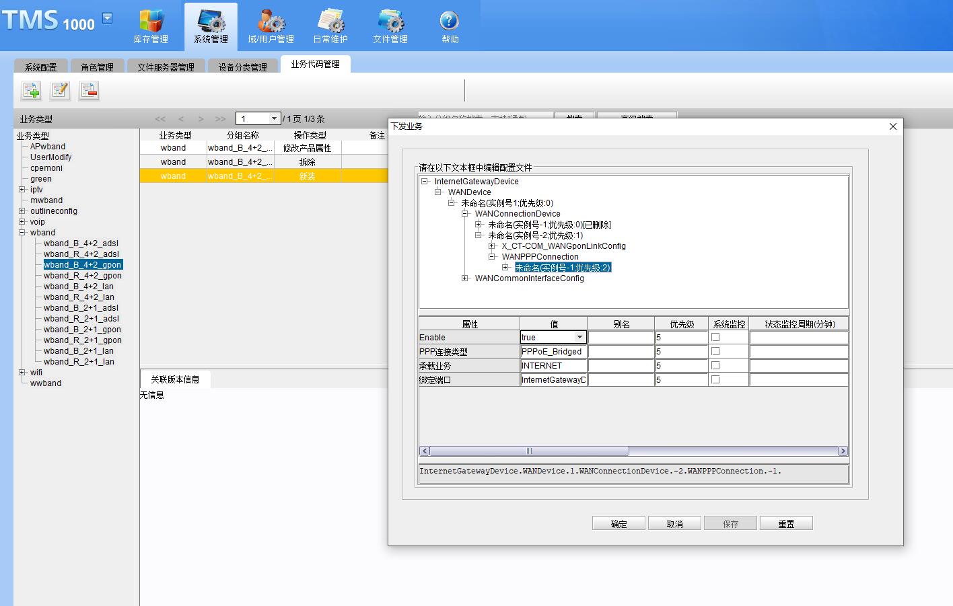The image size is (953, 606).
Task: Switch to the 文件服务器管理 tab
Action: pos(166,67)
